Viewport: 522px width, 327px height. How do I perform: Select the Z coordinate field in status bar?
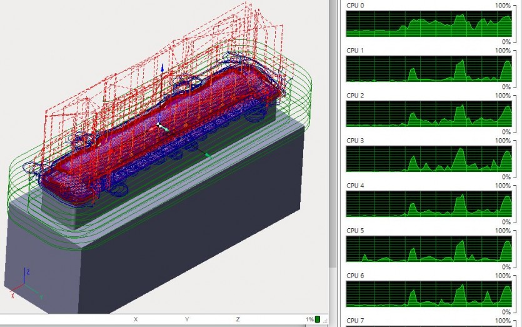click(x=238, y=319)
